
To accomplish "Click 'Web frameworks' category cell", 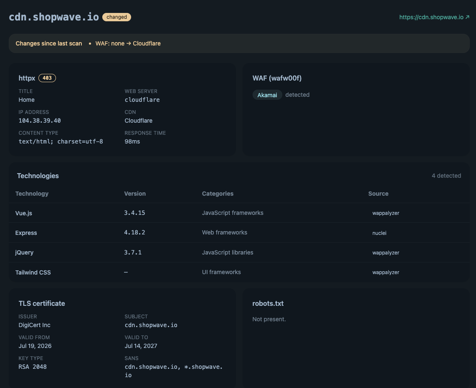I will 225,233.
